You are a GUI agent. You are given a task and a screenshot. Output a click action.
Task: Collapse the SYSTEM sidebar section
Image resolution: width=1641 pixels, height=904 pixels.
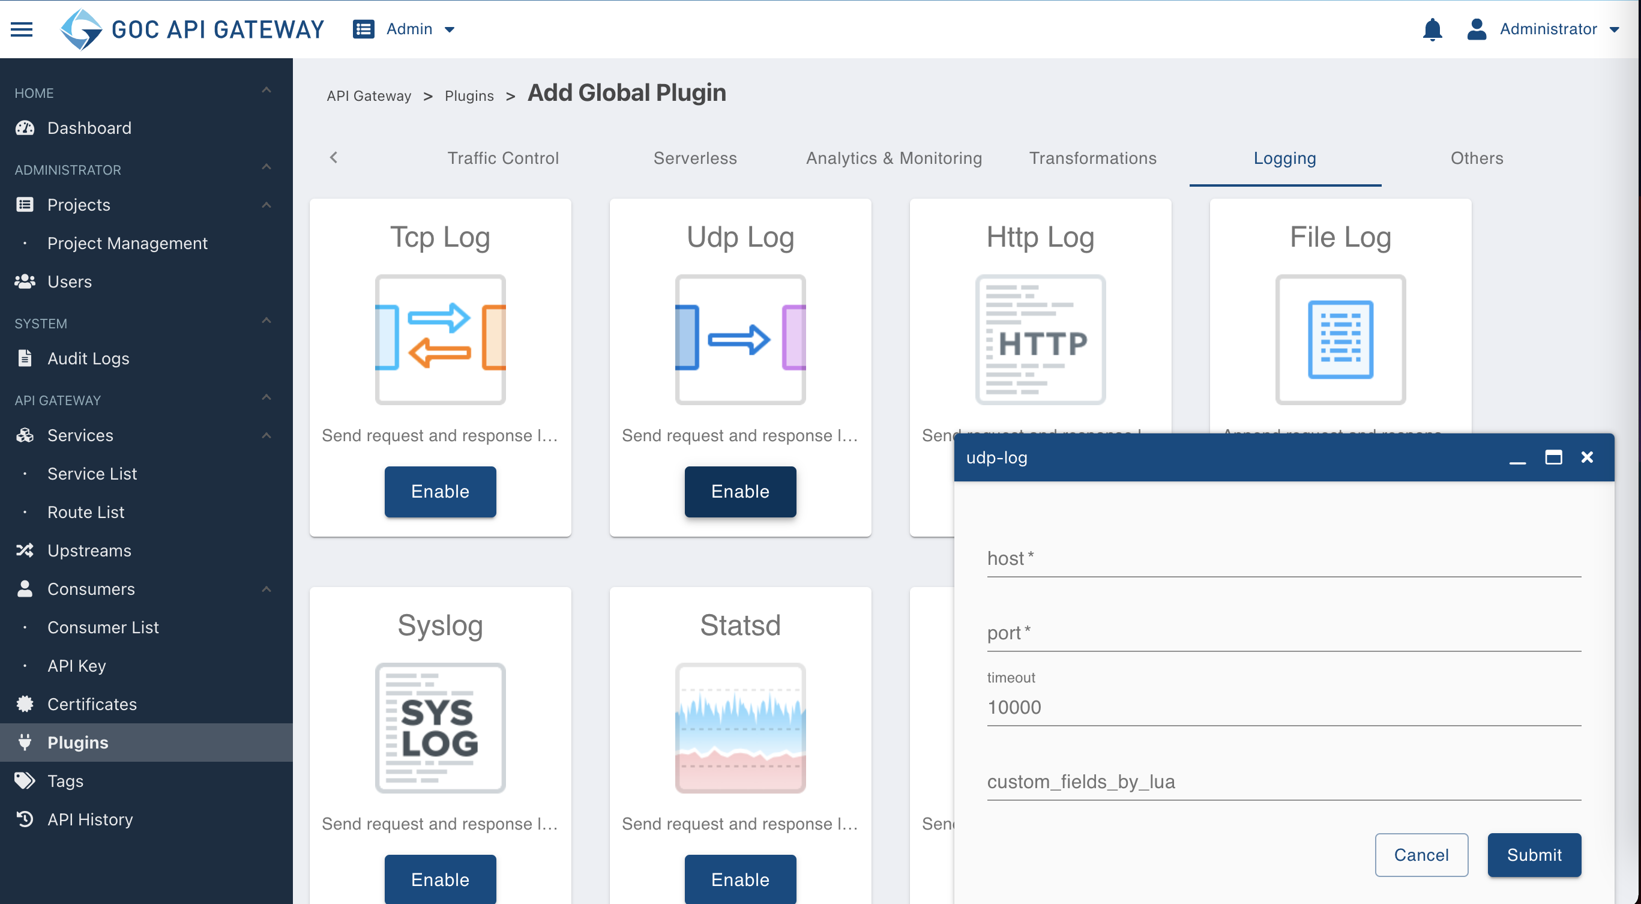[x=266, y=321]
